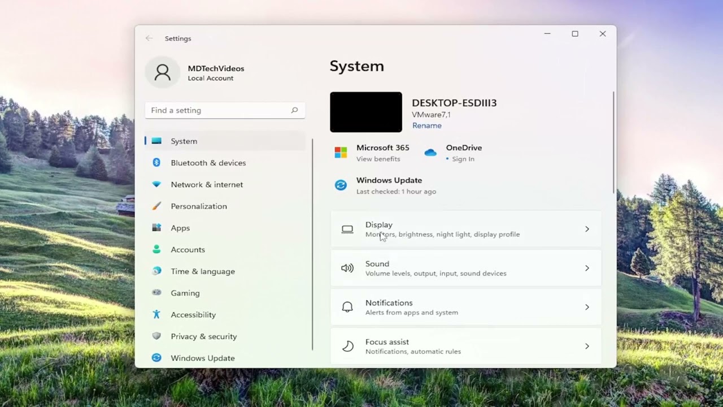723x407 pixels.
Task: Open the Accessibility section
Action: point(225,314)
